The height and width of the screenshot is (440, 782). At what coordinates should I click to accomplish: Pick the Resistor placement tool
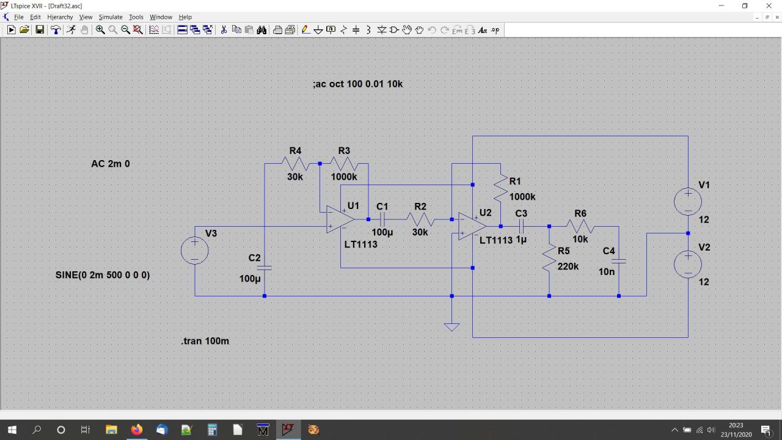pos(343,30)
